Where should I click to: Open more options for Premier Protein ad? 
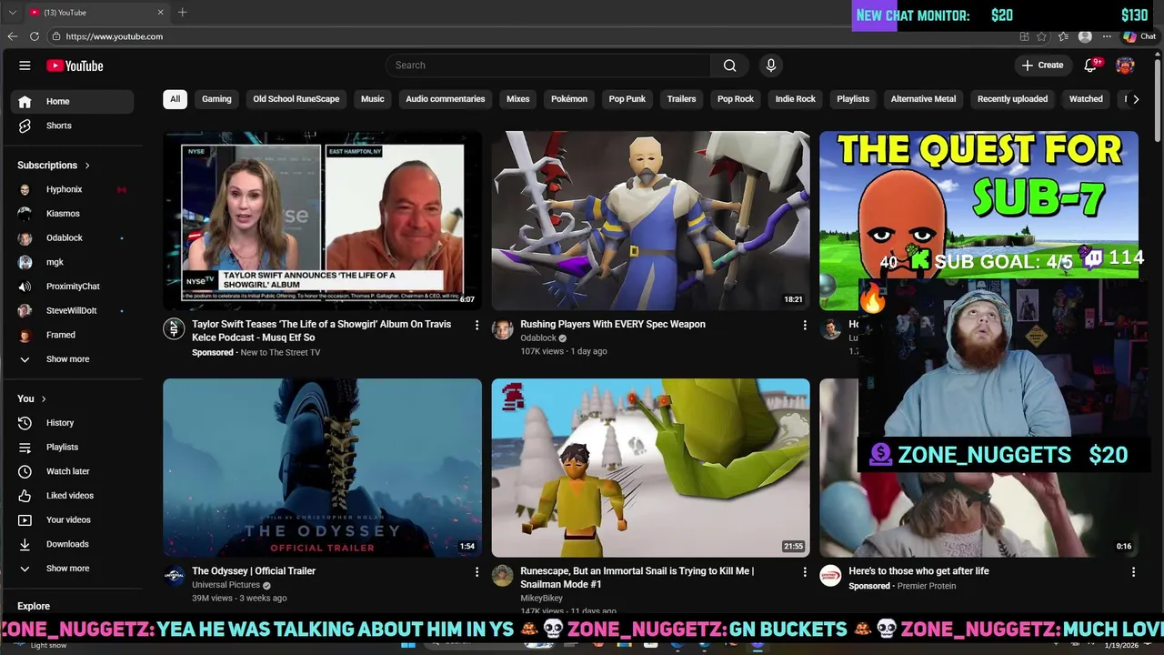[x=1133, y=572]
